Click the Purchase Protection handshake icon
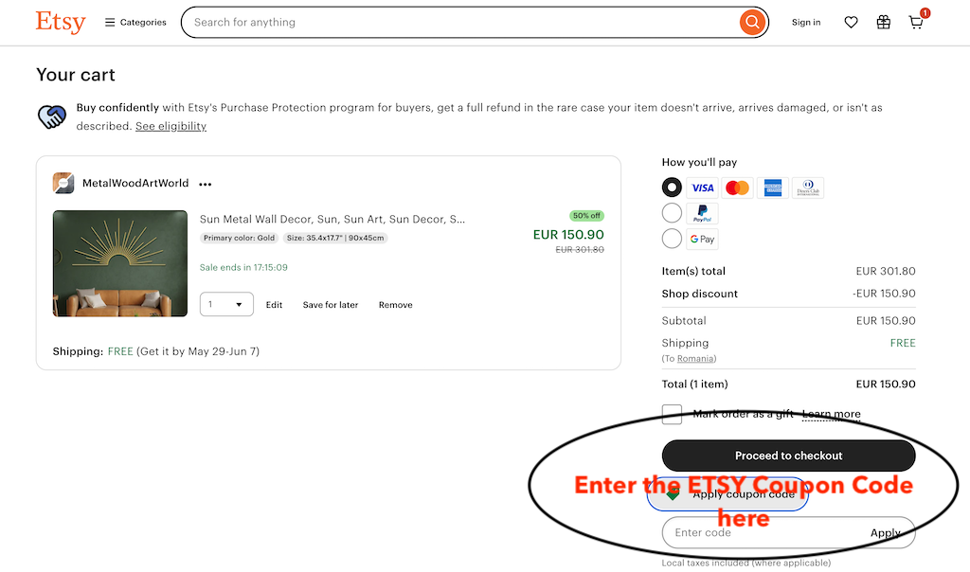The image size is (970, 572). pos(52,116)
